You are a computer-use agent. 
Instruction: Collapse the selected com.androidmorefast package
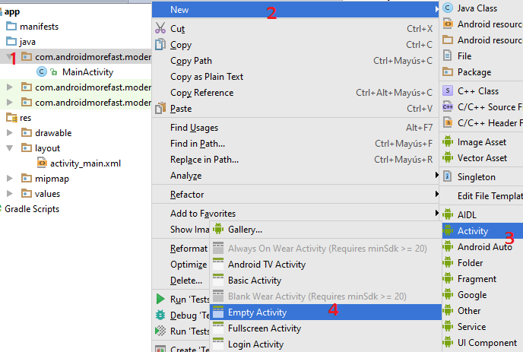[9, 57]
